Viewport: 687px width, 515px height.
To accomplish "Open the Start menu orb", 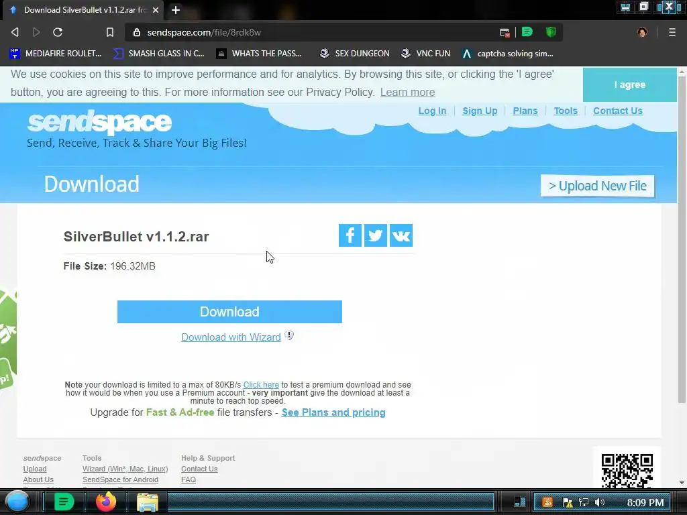I will [17, 502].
